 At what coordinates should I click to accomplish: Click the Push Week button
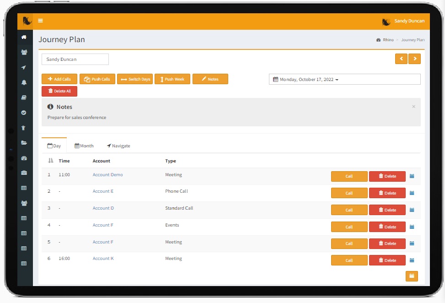coord(172,79)
